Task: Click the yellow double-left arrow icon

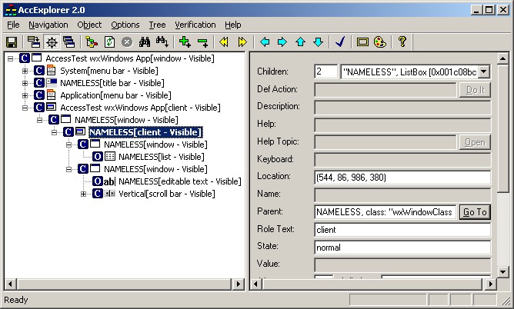Action: tap(224, 42)
